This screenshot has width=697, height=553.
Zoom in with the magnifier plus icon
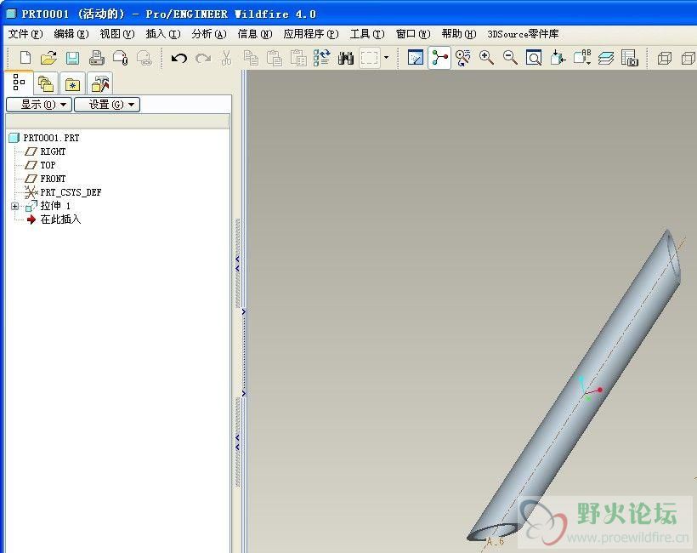(486, 58)
